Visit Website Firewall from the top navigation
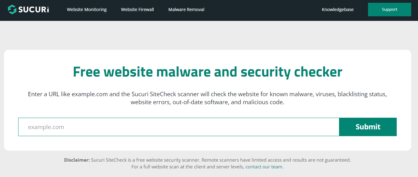 [x=137, y=10]
